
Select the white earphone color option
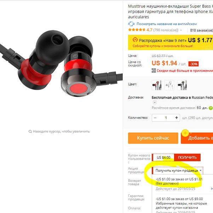169,85
